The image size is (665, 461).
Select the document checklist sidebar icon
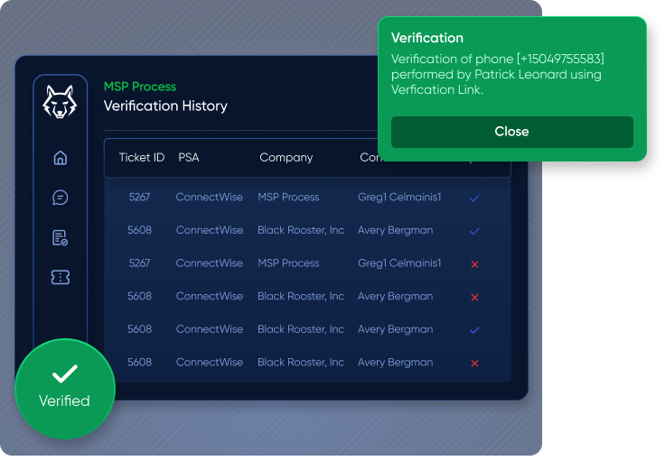61,238
